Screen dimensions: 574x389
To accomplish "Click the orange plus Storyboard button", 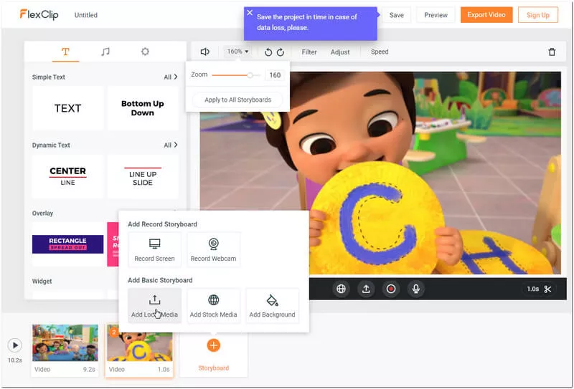I will [x=213, y=345].
